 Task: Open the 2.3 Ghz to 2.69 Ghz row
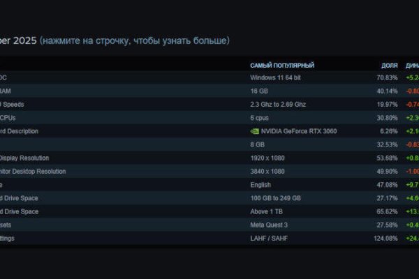[x=278, y=104]
